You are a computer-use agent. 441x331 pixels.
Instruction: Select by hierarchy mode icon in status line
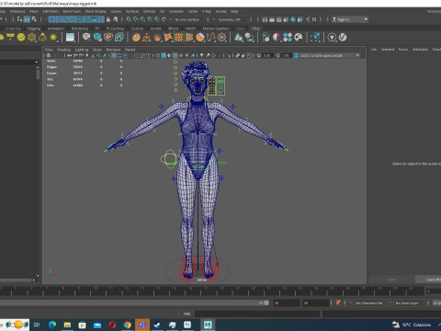(20, 19)
